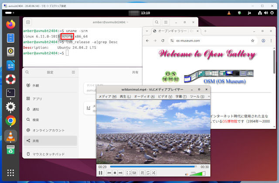Open the Chrome profile icon
Image resolution: width=279 pixels, height=183 pixels.
click(x=263, y=41)
